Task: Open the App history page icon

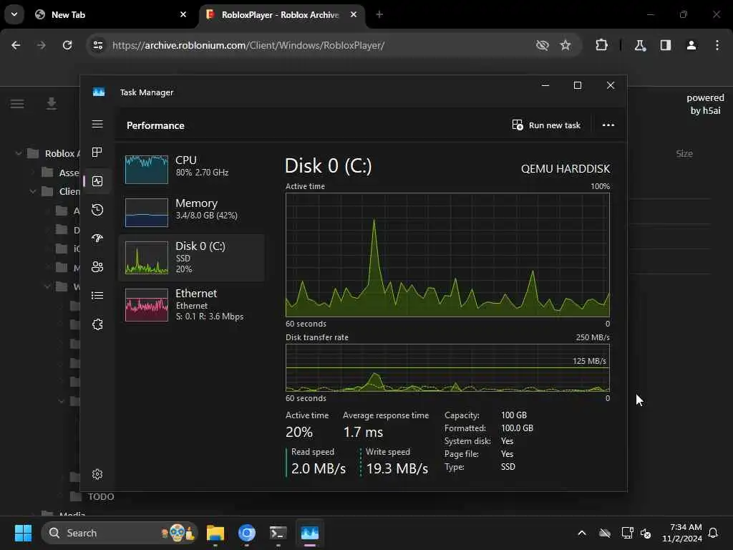Action: coord(97,210)
